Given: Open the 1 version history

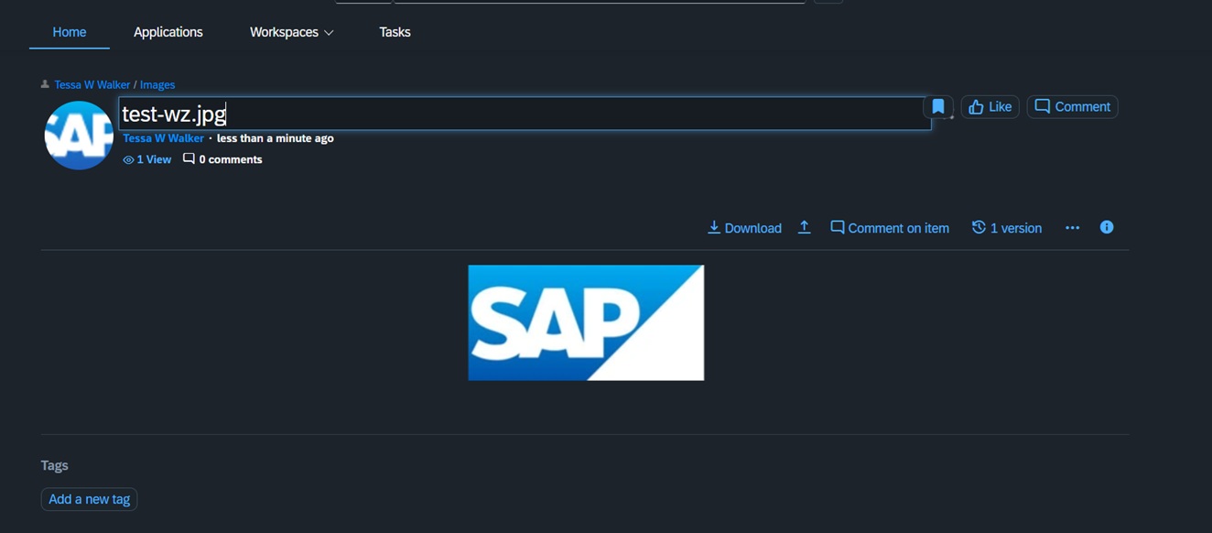Looking at the screenshot, I should pos(1007,228).
